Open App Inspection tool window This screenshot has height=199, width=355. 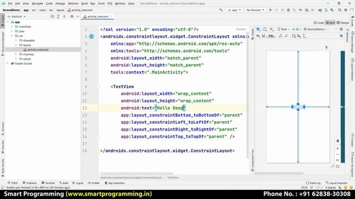coord(115,183)
